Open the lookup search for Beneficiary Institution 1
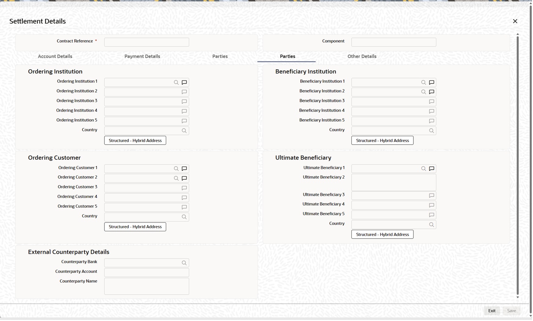The image size is (533, 321). pyautogui.click(x=423, y=83)
